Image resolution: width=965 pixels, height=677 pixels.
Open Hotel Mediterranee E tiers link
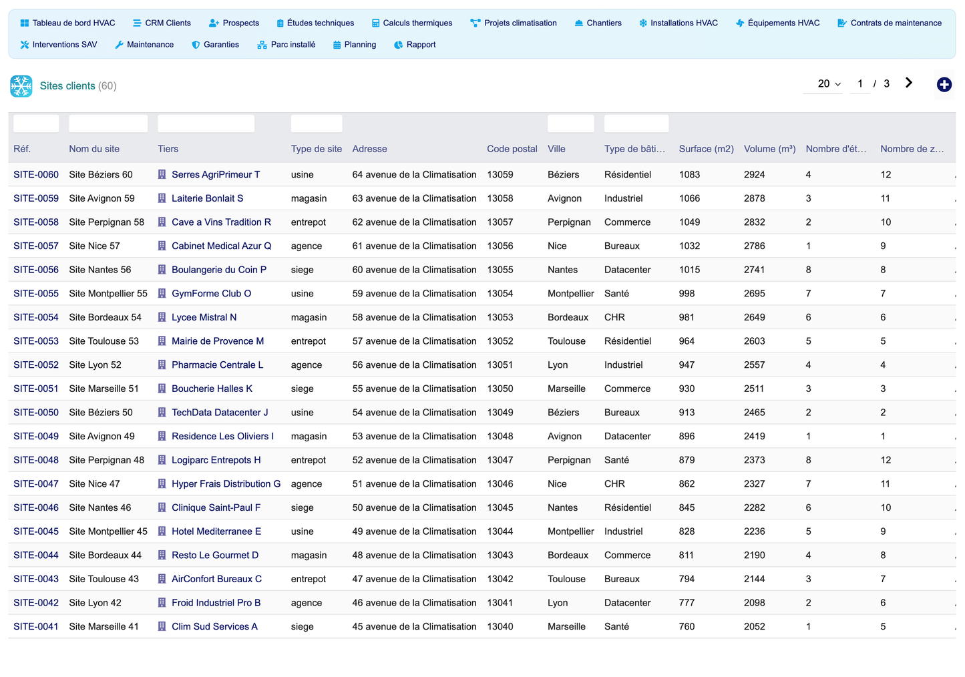216,531
